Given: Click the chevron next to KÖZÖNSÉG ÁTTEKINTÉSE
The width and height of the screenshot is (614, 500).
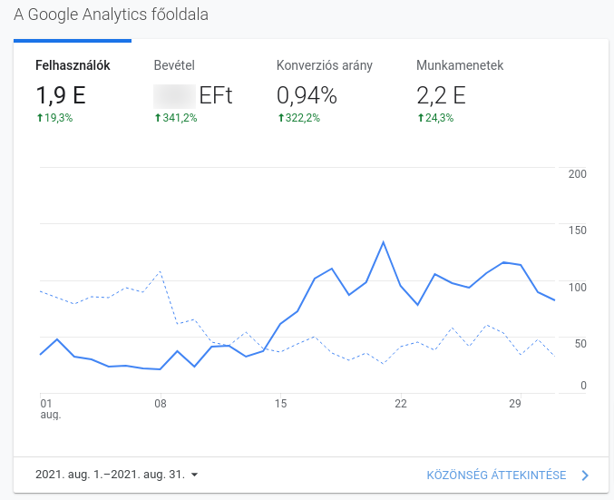Looking at the screenshot, I should pyautogui.click(x=585, y=475).
